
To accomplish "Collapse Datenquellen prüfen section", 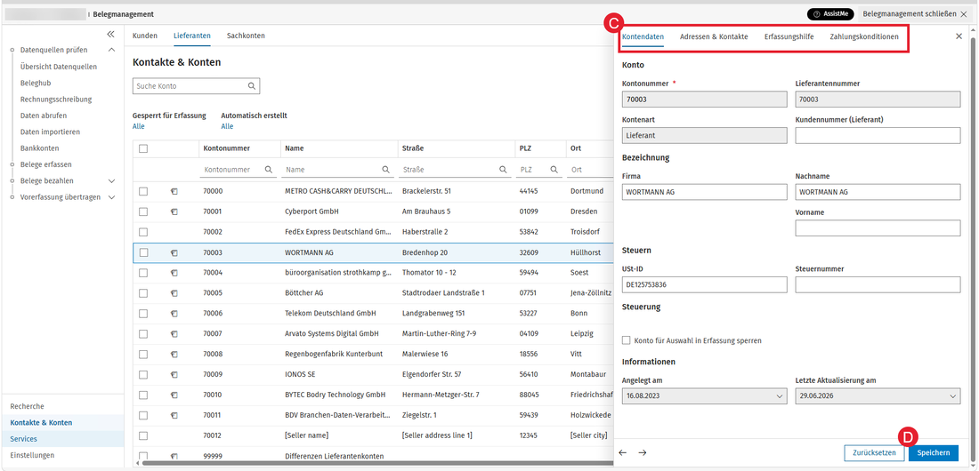I will 112,50.
